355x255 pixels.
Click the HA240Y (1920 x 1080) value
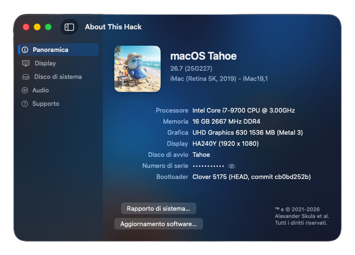(x=226, y=144)
